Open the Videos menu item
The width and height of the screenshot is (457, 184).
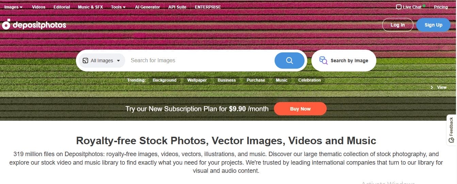tap(38, 7)
